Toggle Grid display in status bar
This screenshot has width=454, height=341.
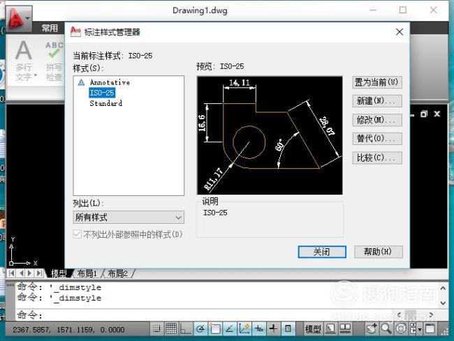pyautogui.click(x=171, y=328)
